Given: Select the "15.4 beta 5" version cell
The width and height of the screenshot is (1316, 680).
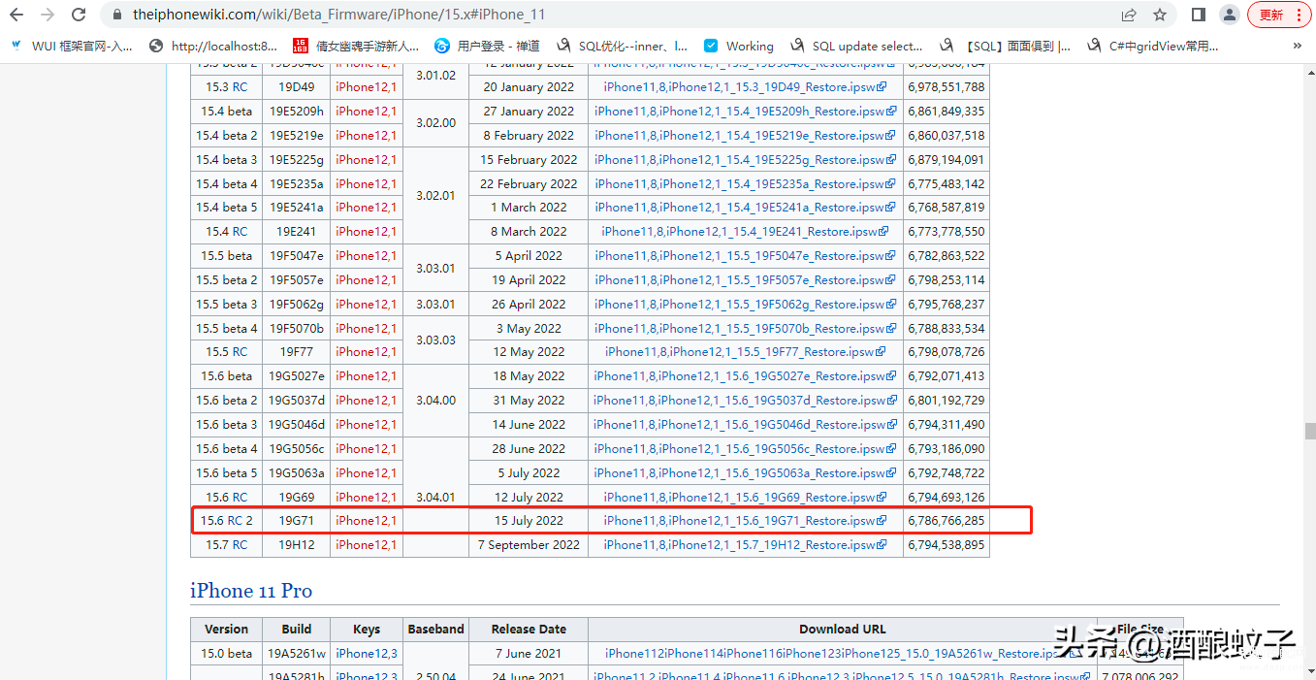Looking at the screenshot, I should point(227,208).
